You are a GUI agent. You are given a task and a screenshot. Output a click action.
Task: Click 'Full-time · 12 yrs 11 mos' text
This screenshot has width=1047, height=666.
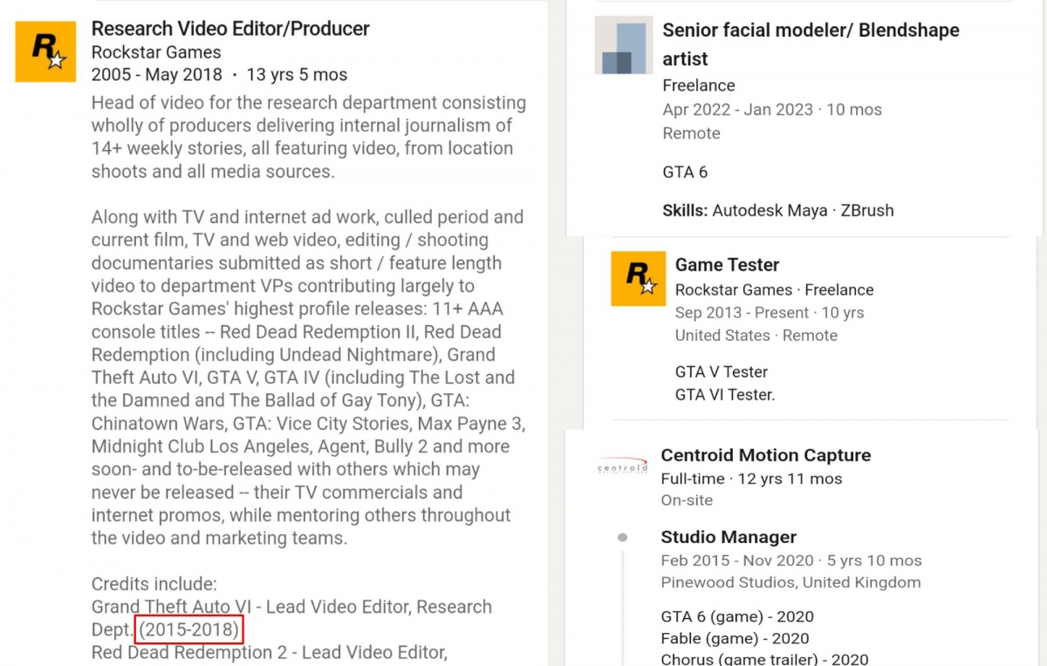click(751, 479)
